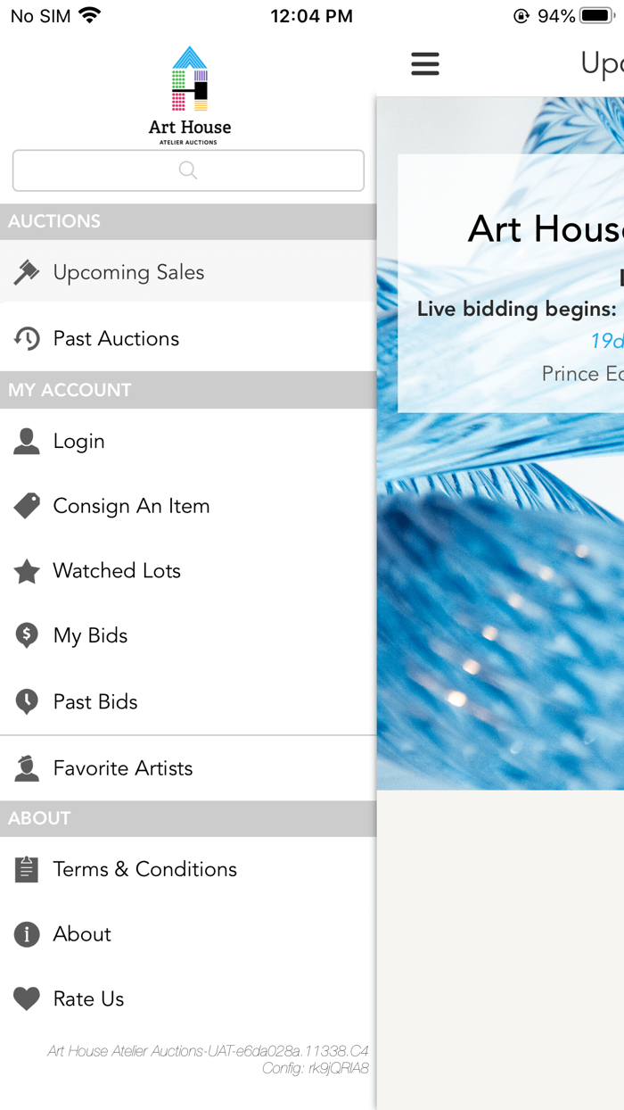Select the Upcoming Sales menu entry
The image size is (624, 1110).
point(129,271)
